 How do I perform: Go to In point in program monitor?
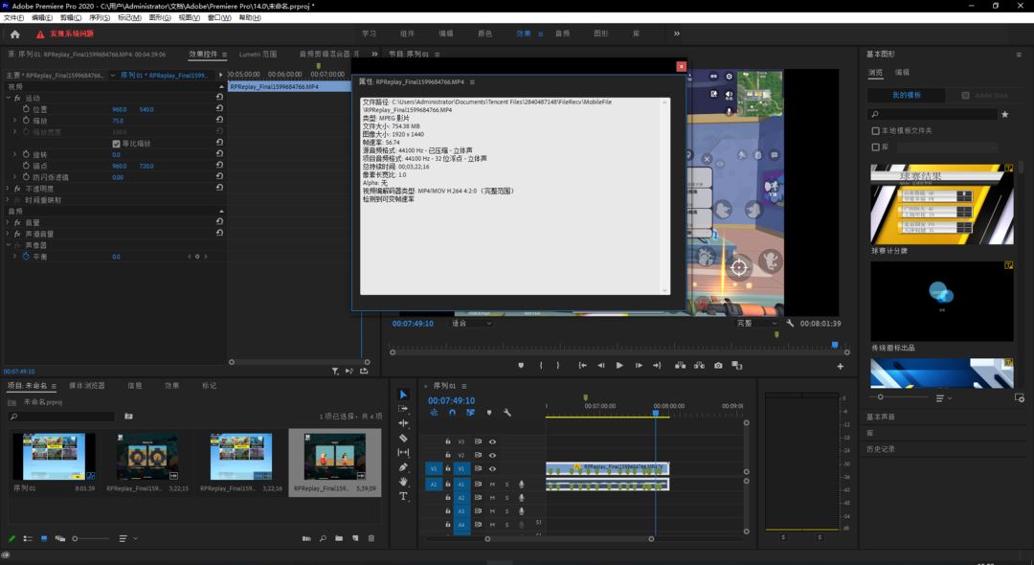click(582, 365)
